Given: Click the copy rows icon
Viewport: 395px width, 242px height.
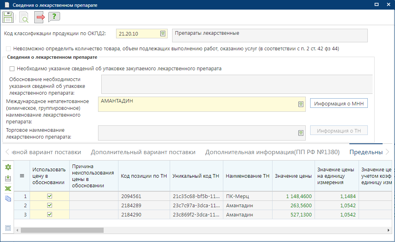Looking at the screenshot, I should [x=8, y=198].
